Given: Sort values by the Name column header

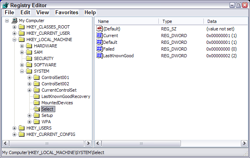Looking at the screenshot, I should (127, 21).
